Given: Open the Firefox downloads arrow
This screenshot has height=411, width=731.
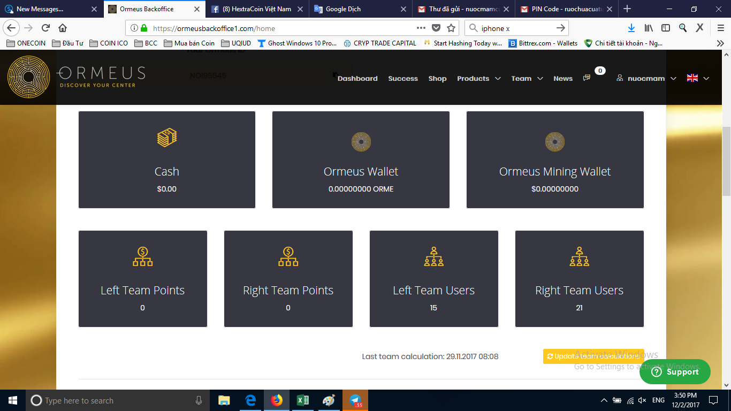Looking at the screenshot, I should (x=631, y=28).
